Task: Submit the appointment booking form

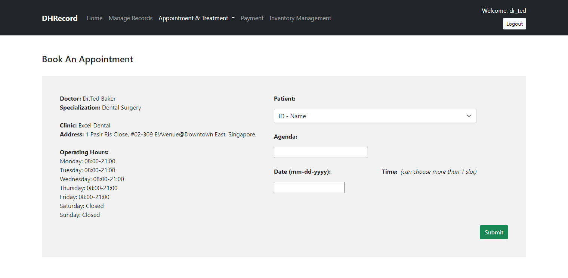Action: coord(494,232)
